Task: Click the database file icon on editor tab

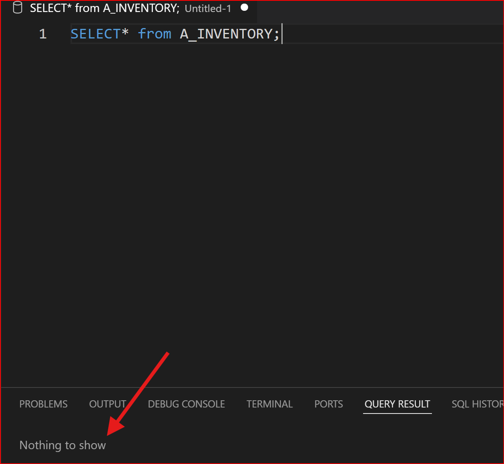Action: tap(18, 8)
